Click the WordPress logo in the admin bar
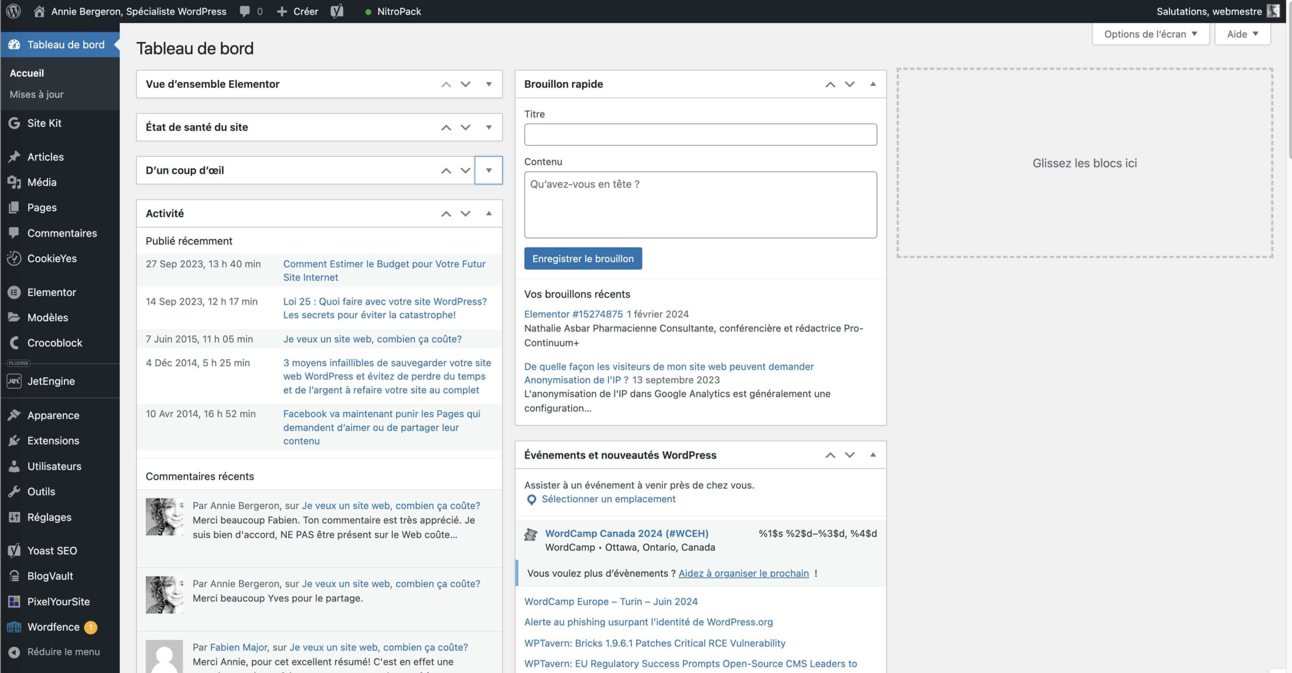The image size is (1292, 673). (x=14, y=11)
